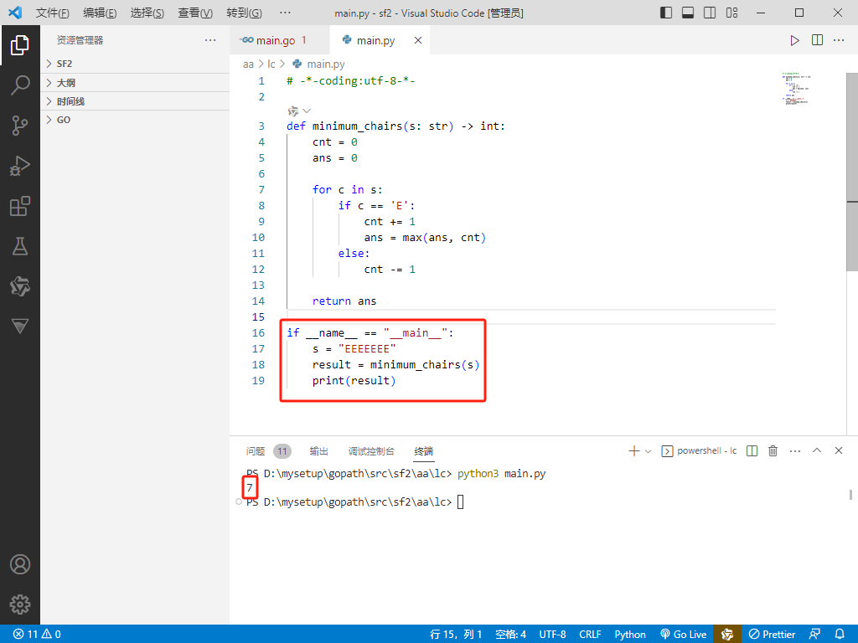858x643 pixels.
Task: Switch to the 调试控制台 tab
Action: [371, 451]
